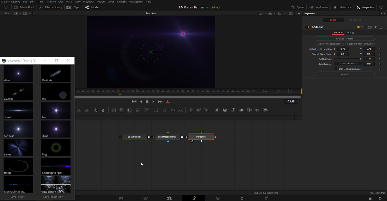Select the Rectangle mask tool

coord(156,110)
